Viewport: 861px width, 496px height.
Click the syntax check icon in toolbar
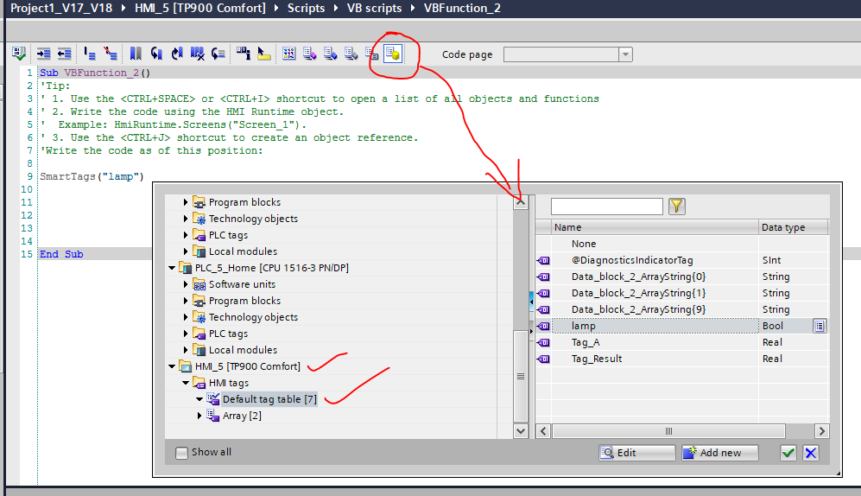[x=18, y=54]
